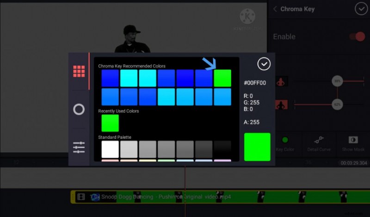Go back using Chroma Key chevron
370x217 pixels.
(x=275, y=9)
